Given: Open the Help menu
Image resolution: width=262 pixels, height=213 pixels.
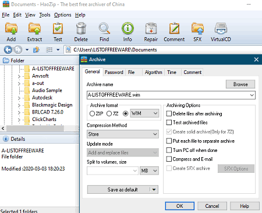Looking at the screenshot, I should point(80,15).
